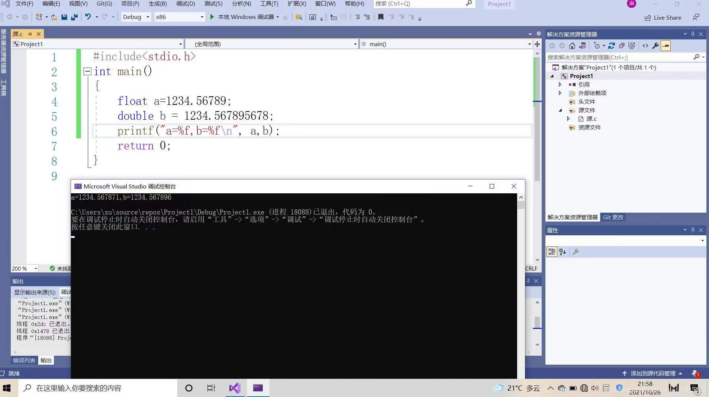
Task: Open the 生成(B) build menu
Action: [x=158, y=4]
